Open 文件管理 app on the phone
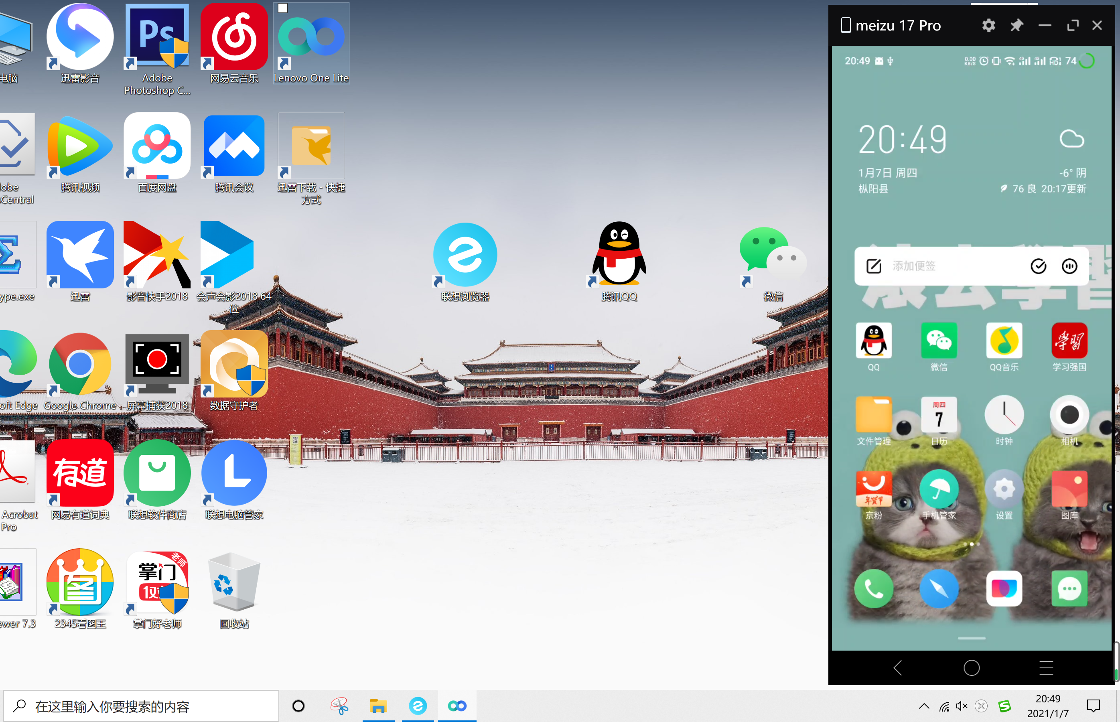Viewport: 1120px width, 722px height. [x=873, y=421]
